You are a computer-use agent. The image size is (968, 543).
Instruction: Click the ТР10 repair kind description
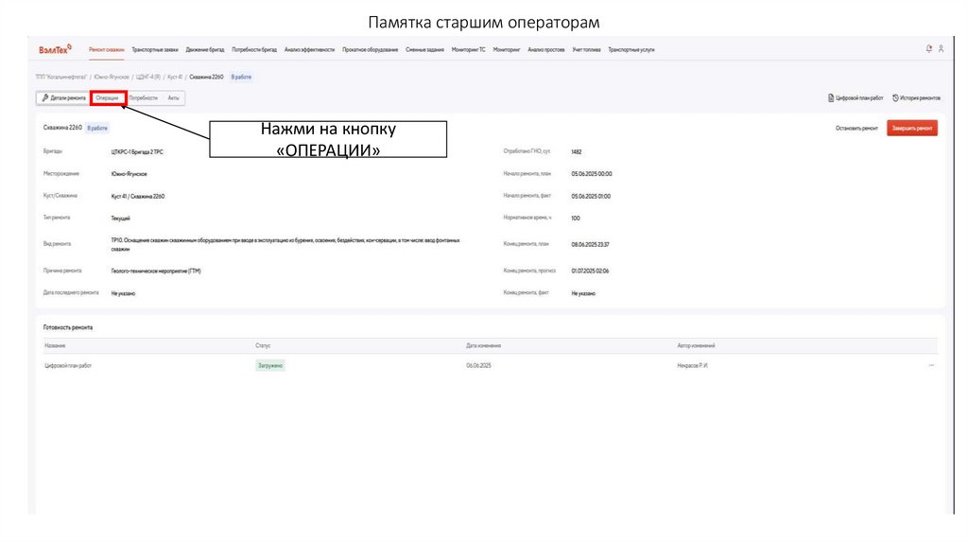tap(285, 244)
